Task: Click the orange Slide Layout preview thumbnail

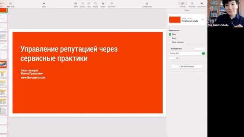Action: coord(175,20)
